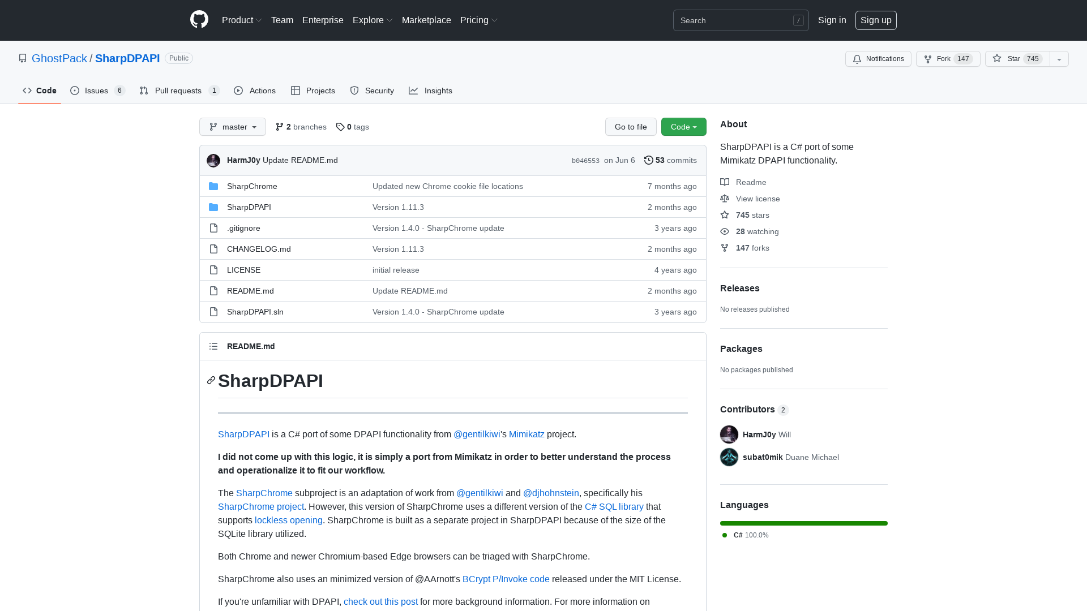Click the C# language bar
This screenshot has width=1087, height=611.
(x=804, y=523)
